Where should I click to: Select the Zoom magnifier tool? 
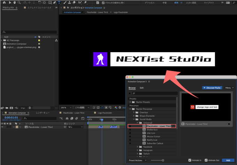tap(19, 2)
